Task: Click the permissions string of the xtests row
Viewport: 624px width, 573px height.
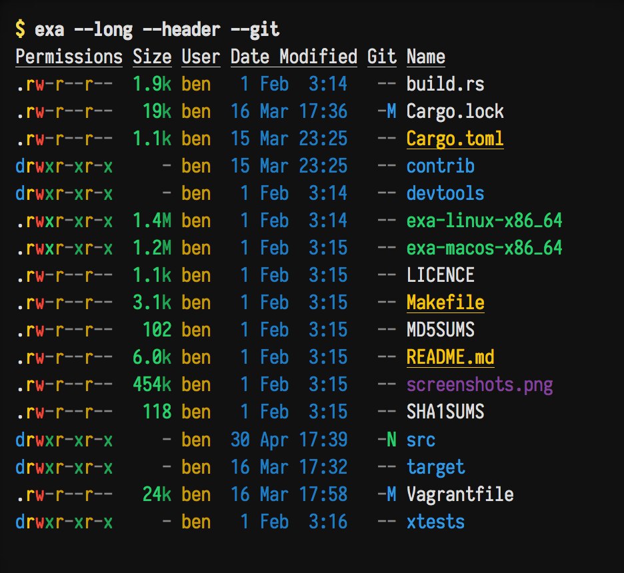Action: click(64, 522)
